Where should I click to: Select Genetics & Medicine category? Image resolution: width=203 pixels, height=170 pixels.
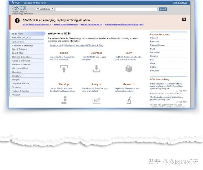pos(27,64)
